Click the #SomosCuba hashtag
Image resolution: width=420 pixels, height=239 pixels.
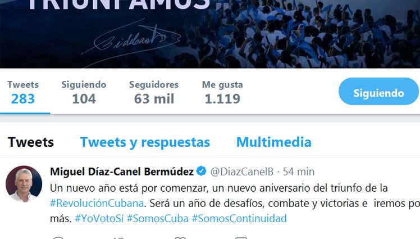tap(157, 218)
